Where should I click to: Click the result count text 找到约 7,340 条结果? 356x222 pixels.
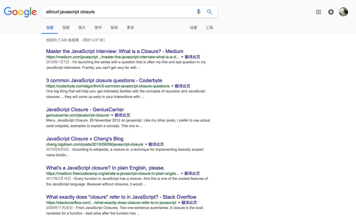point(63,40)
